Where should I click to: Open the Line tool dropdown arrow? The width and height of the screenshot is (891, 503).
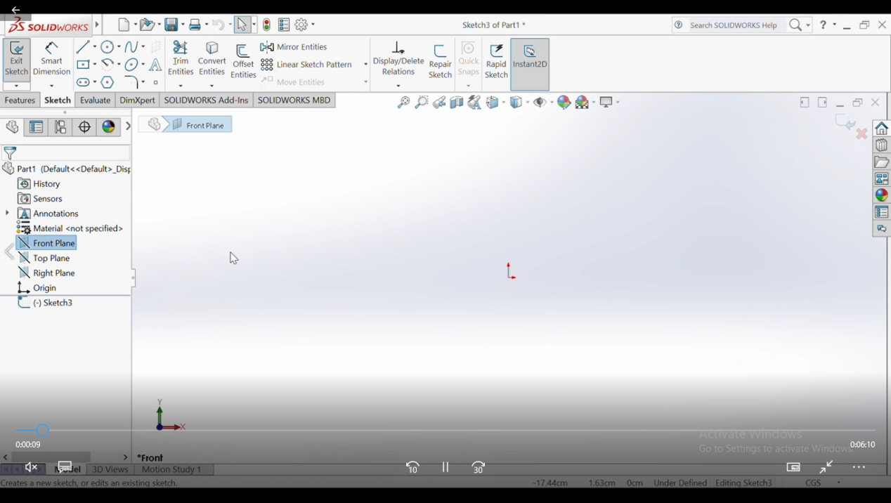tap(95, 48)
